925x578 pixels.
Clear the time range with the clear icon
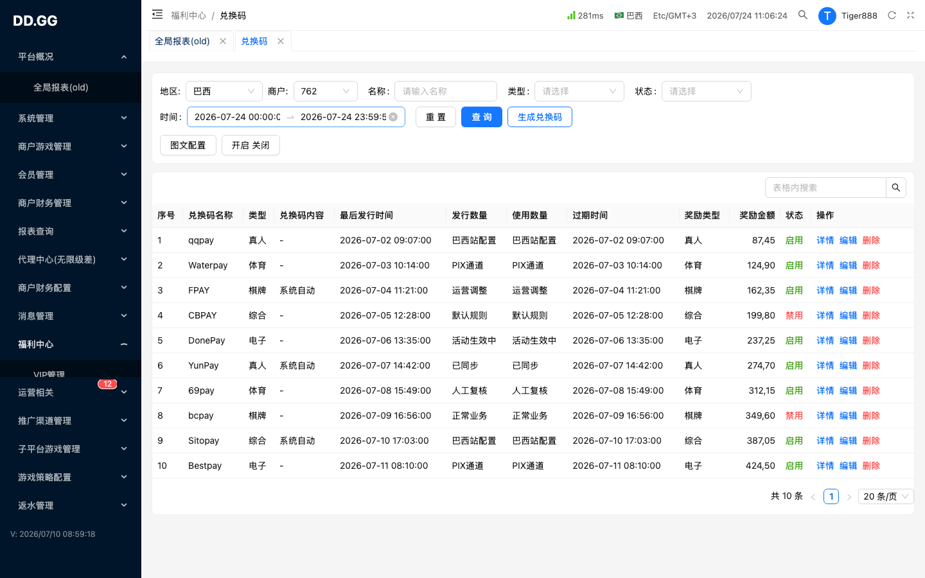pyautogui.click(x=393, y=117)
